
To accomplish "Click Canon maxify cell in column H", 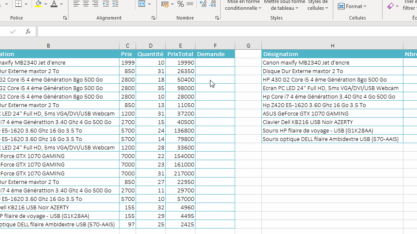I will (332, 62).
